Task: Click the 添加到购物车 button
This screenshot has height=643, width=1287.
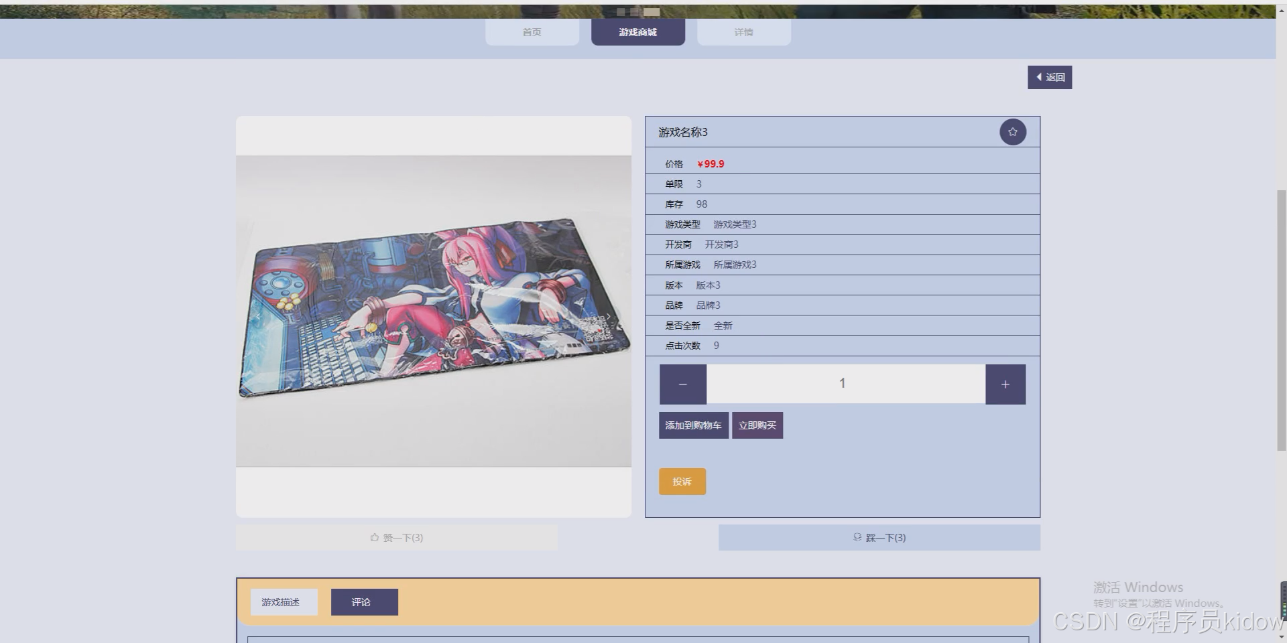Action: click(693, 425)
